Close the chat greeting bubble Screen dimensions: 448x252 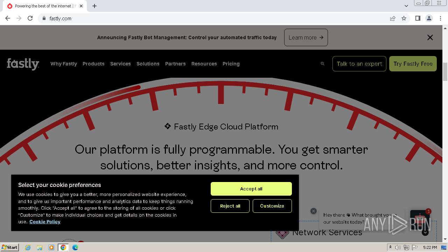coord(314,211)
